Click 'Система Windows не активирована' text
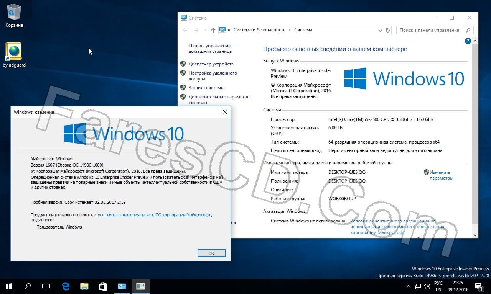Screen dimensions: 491x294 point(308,221)
